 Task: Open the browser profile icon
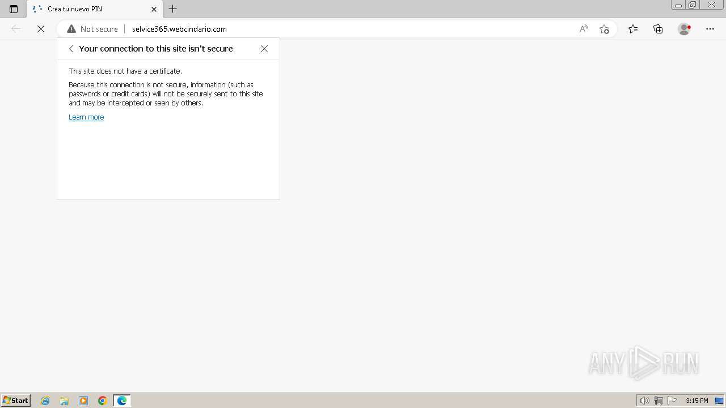click(x=685, y=29)
